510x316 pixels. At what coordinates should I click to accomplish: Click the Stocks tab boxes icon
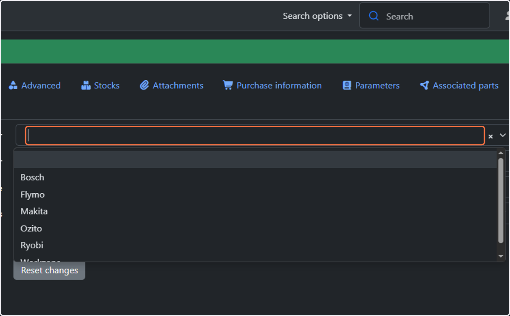tap(86, 85)
